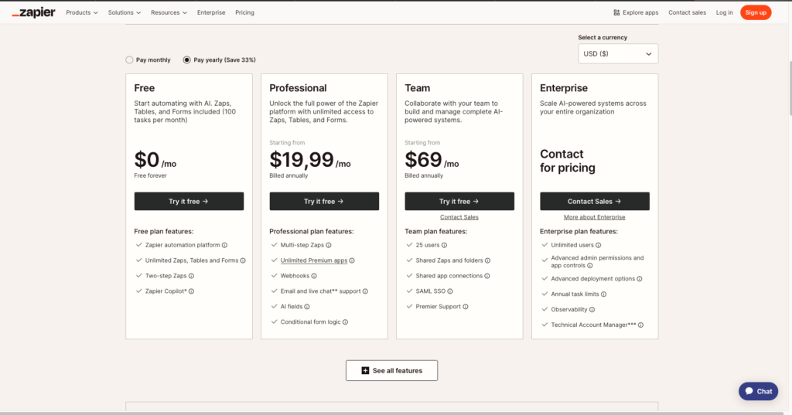This screenshot has height=415, width=792.
Task: Select the Pay yearly radio option
Action: 187,60
